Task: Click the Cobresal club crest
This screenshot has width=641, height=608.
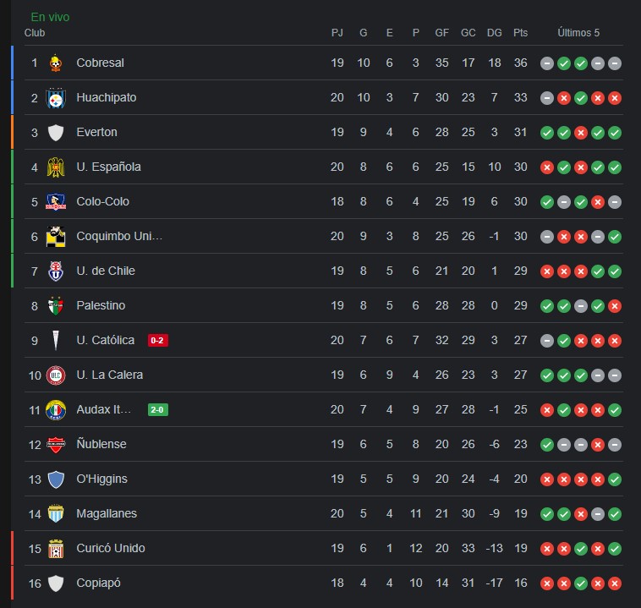Action: tap(56, 63)
